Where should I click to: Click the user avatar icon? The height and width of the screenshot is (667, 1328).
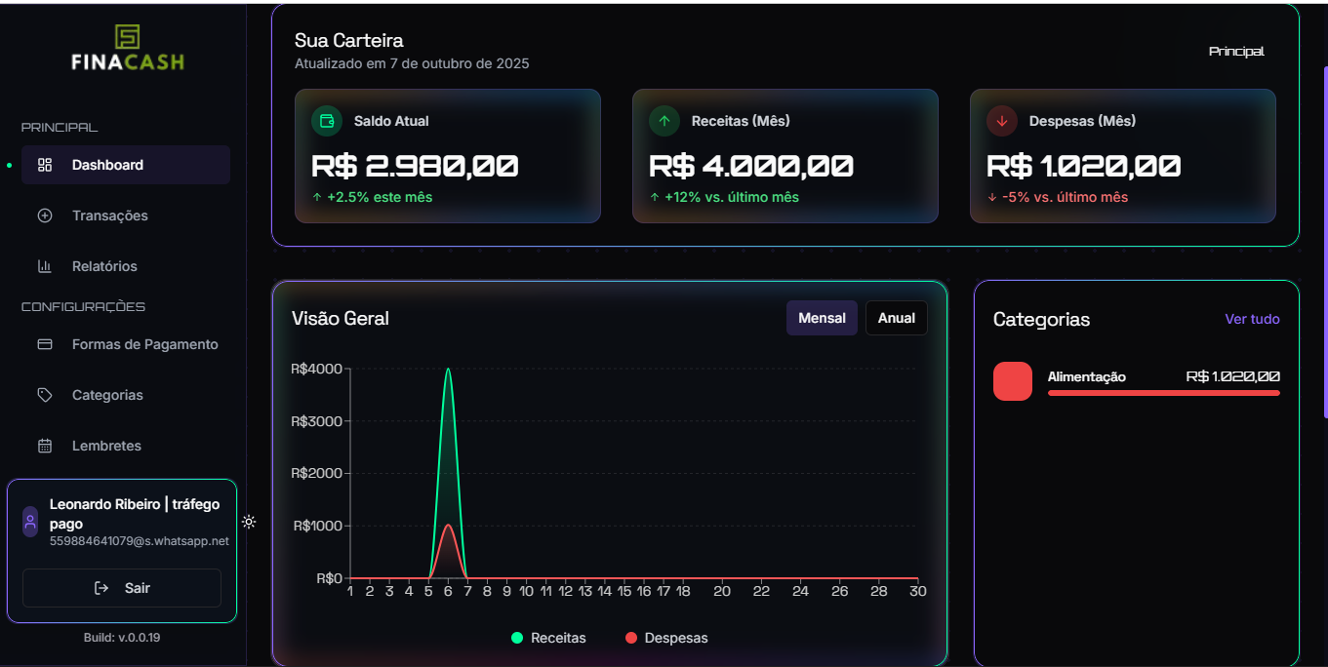(x=30, y=522)
